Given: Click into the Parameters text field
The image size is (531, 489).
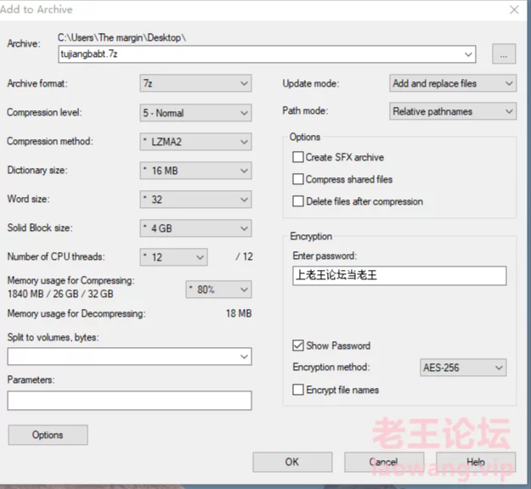Looking at the screenshot, I should pos(129,401).
